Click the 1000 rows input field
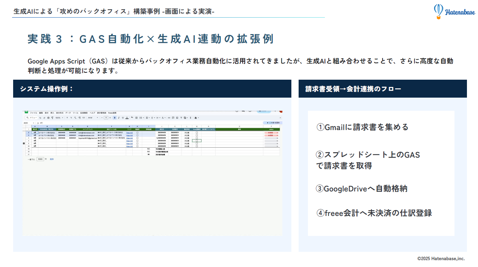 tap(40, 159)
